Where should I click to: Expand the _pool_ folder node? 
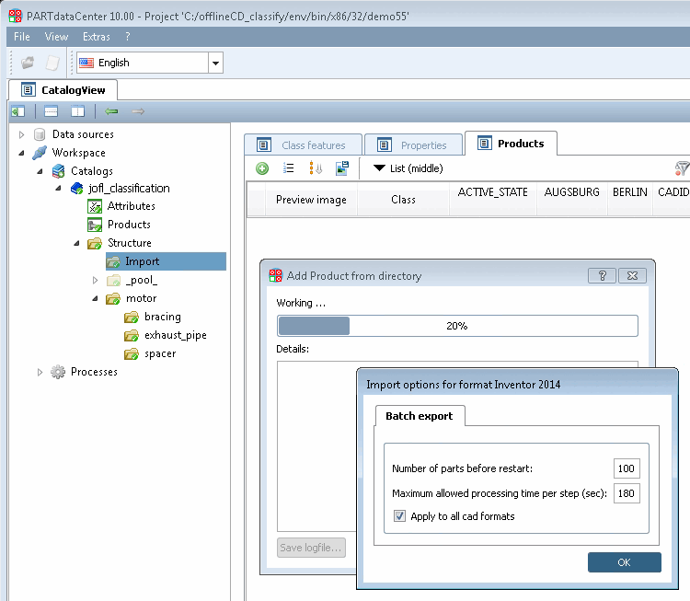[96, 280]
